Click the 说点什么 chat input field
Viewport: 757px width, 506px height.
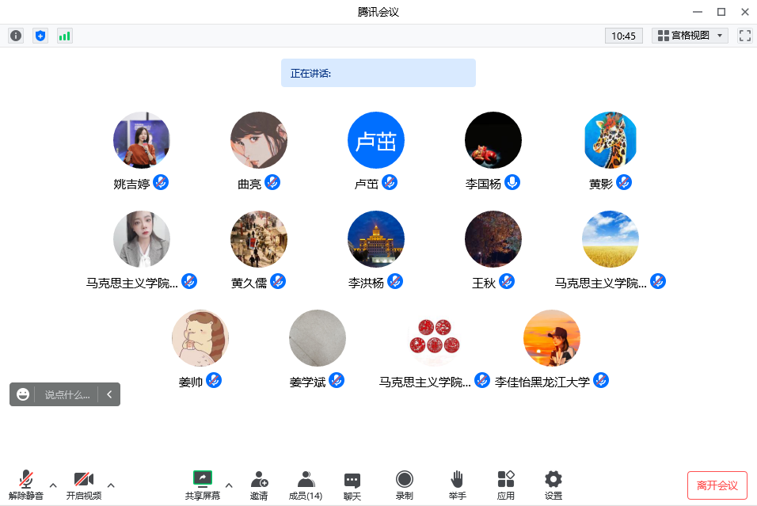point(67,394)
